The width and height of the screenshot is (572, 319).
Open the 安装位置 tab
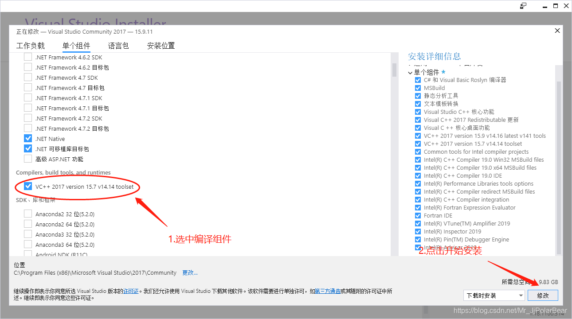(x=161, y=46)
